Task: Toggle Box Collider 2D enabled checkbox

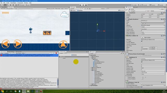Action: [x=129, y=36]
